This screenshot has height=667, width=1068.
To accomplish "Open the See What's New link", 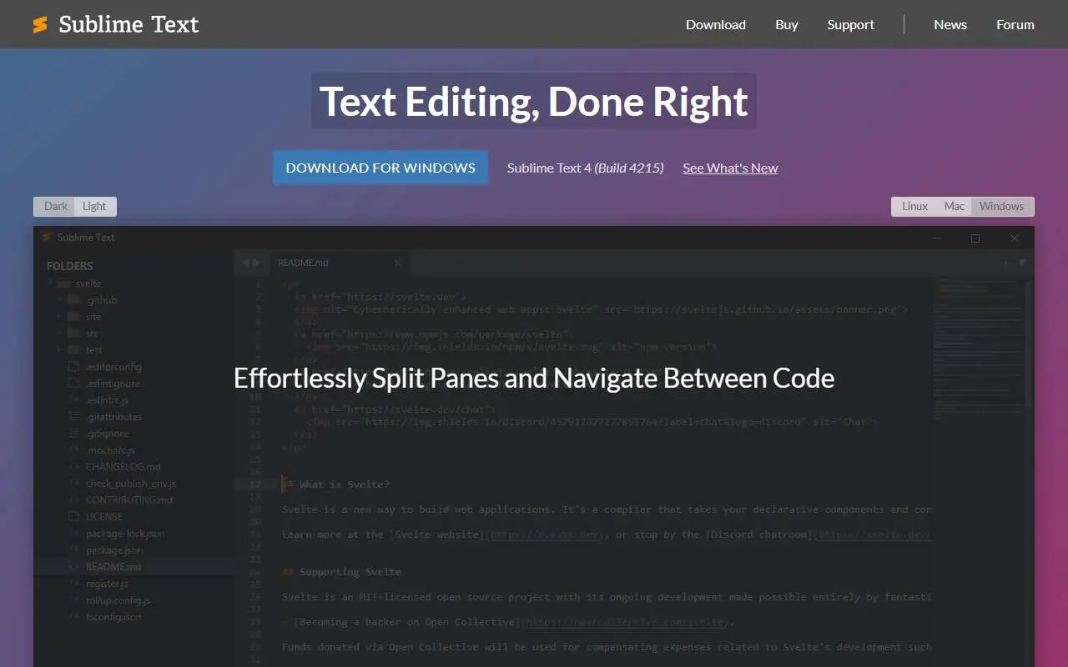I will click(730, 168).
